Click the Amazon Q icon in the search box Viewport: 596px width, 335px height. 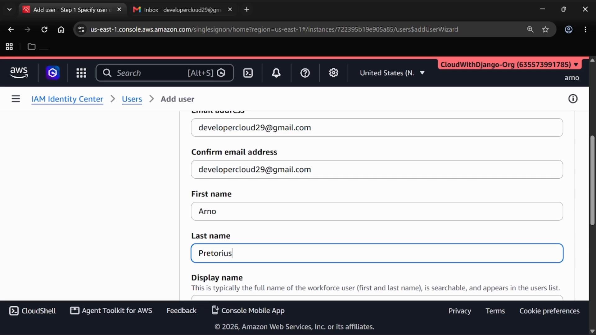(221, 73)
